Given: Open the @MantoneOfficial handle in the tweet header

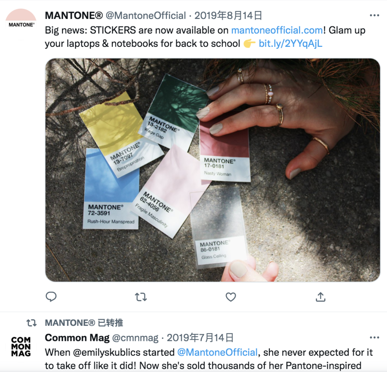Looking at the screenshot, I should [x=146, y=15].
